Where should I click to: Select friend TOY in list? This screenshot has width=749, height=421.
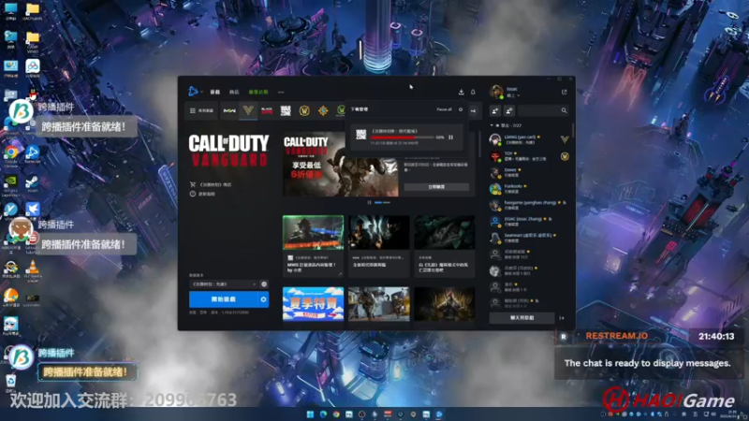pyautogui.click(x=529, y=156)
